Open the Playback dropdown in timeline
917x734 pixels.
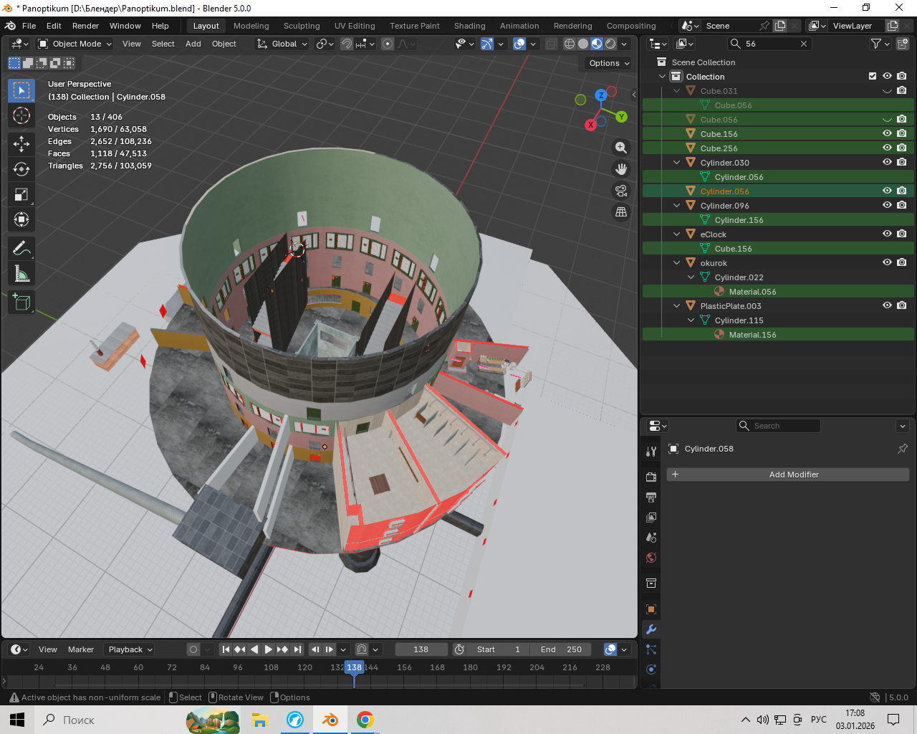pyautogui.click(x=130, y=649)
